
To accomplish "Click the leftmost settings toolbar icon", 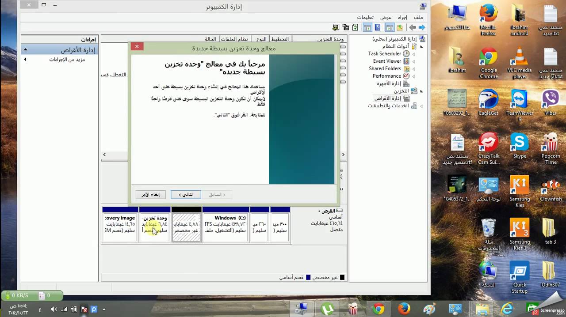I will click(336, 27).
